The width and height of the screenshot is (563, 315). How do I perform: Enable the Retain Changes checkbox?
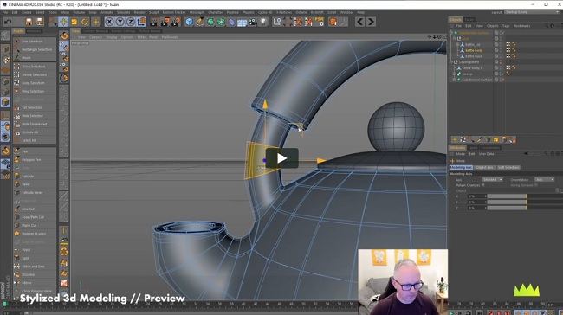[483, 185]
